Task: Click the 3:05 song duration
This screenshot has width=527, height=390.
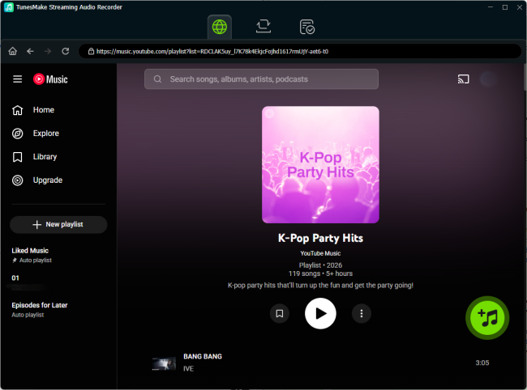Action: (482, 362)
